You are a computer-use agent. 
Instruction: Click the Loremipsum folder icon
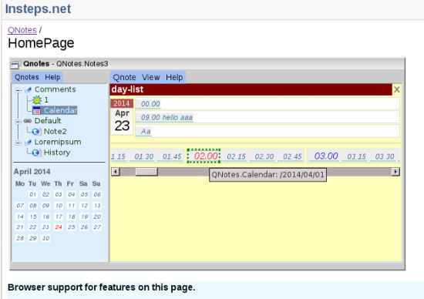pos(28,143)
